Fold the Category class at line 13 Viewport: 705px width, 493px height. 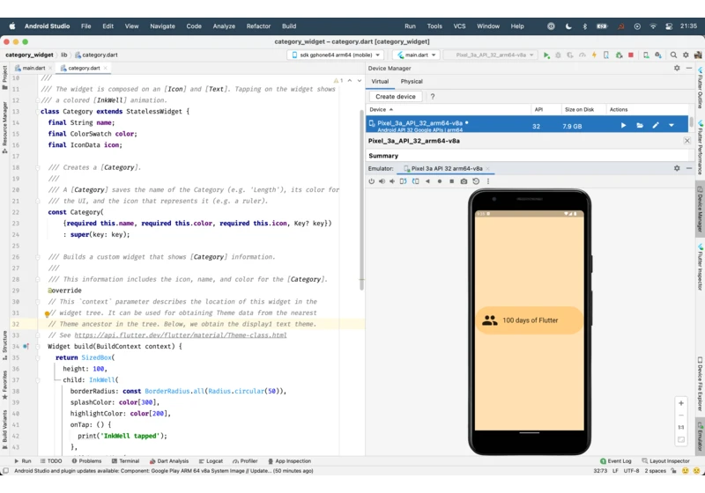38,111
